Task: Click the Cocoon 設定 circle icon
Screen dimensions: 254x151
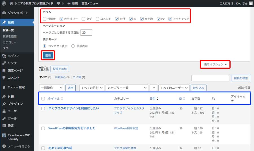Action: [4, 87]
